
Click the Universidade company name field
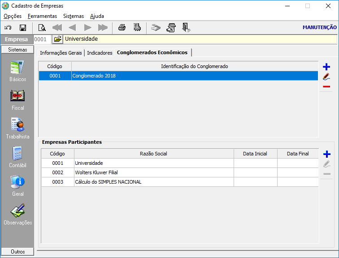pyautogui.click(x=200, y=39)
